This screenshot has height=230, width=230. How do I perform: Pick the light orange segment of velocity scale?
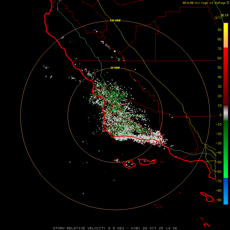(x=226, y=43)
